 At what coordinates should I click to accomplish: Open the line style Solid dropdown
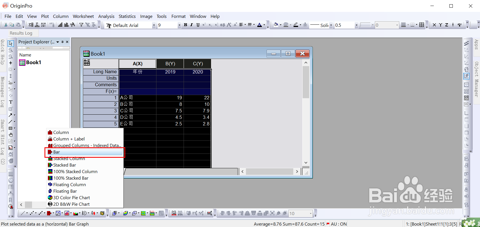click(331, 25)
